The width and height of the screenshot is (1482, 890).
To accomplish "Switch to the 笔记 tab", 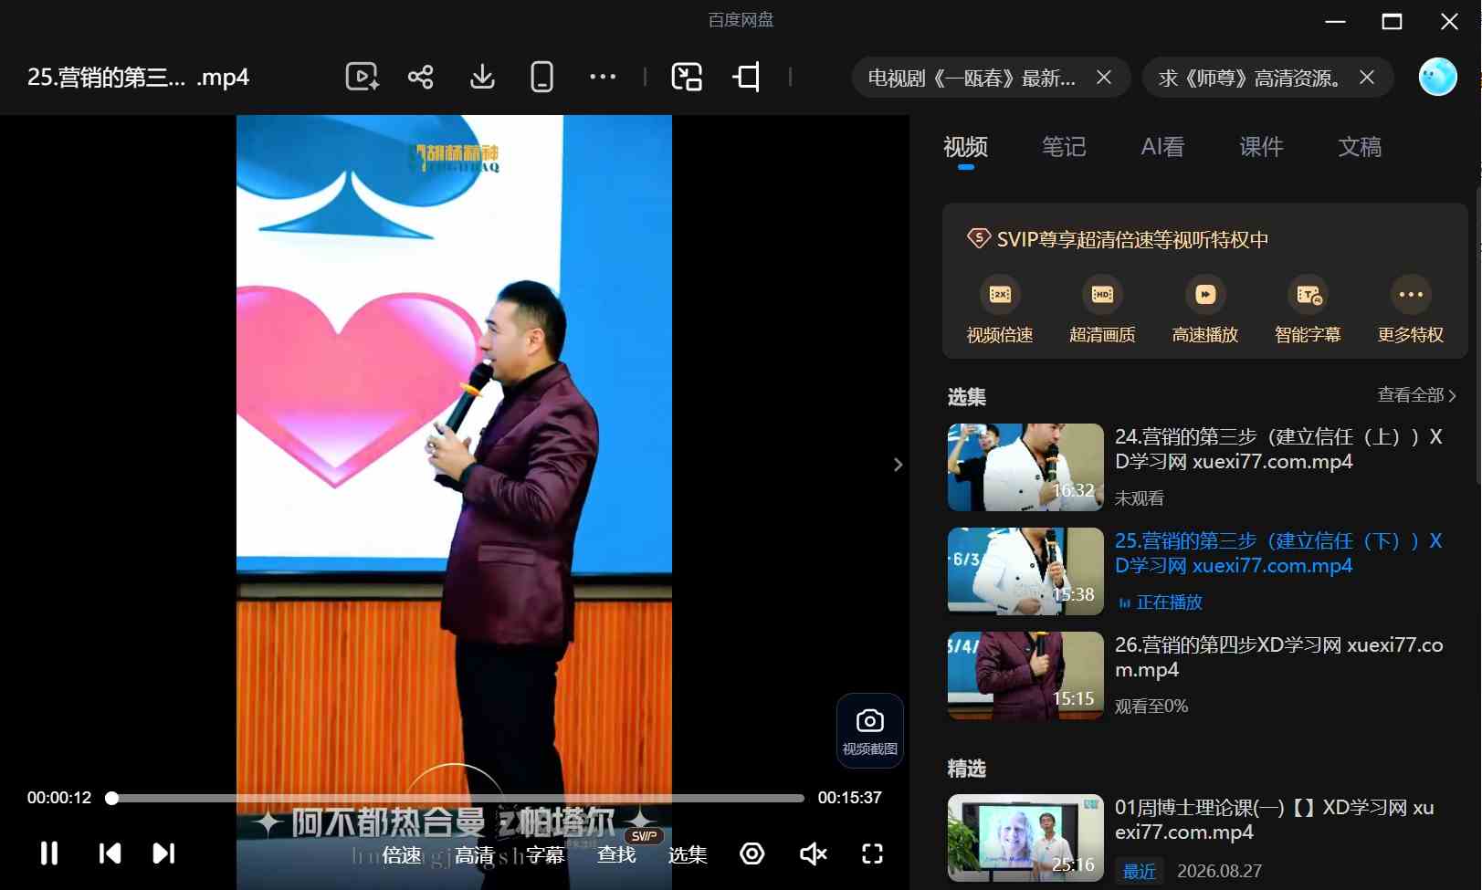I will (1064, 146).
